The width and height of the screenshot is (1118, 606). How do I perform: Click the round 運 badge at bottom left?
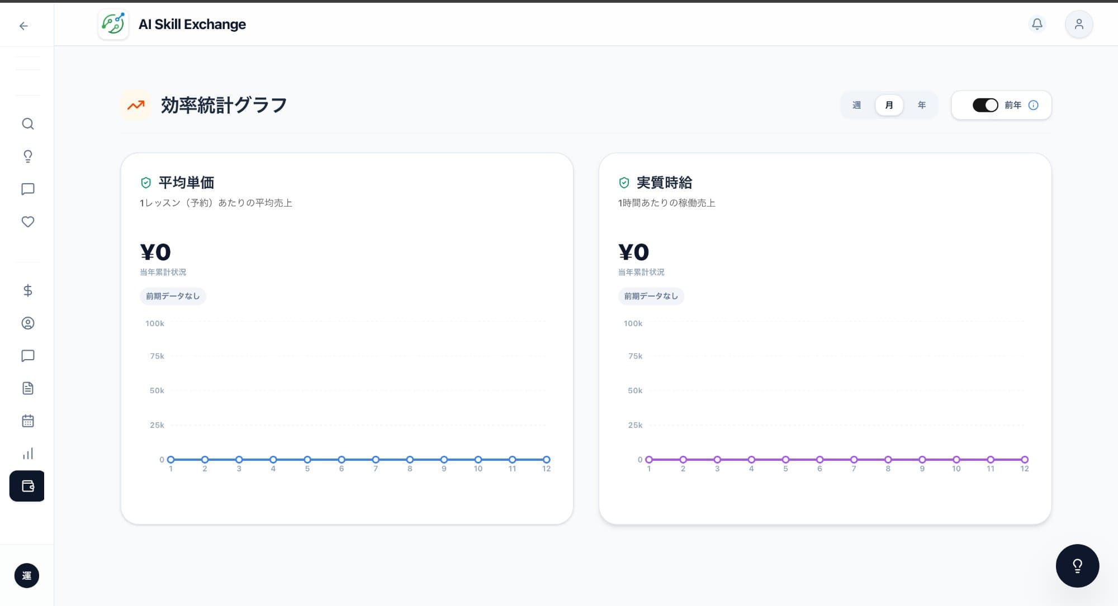point(27,576)
